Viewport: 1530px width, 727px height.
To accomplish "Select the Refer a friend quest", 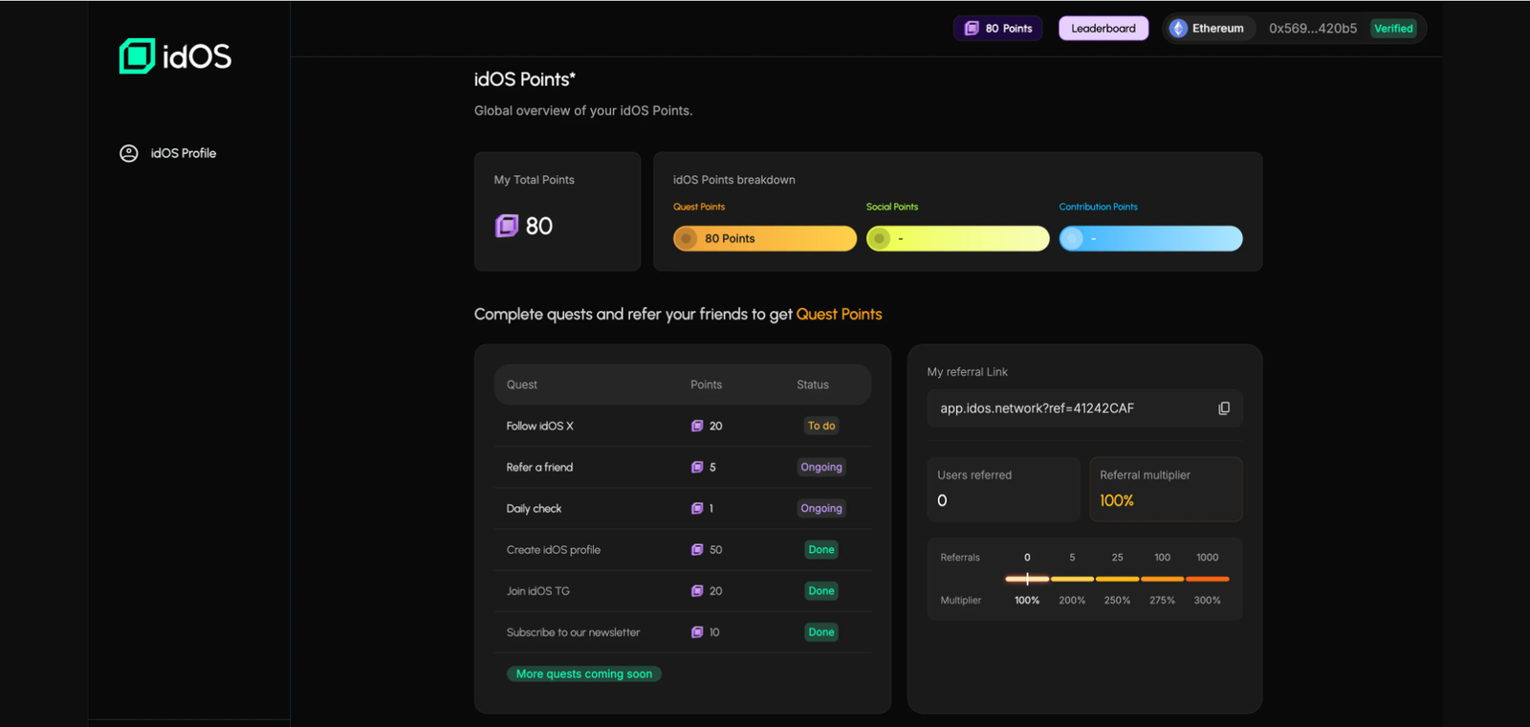I will (x=539, y=468).
